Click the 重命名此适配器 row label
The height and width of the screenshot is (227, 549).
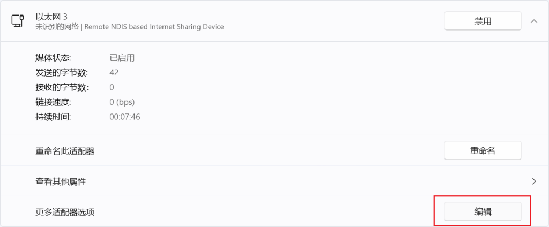pyautogui.click(x=65, y=152)
